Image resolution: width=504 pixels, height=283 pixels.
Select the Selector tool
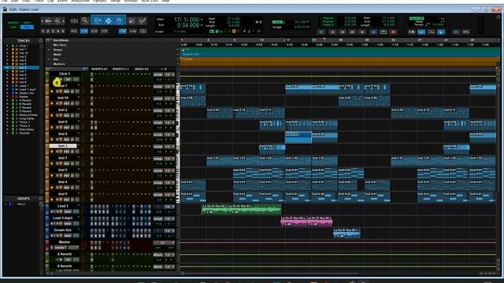pyautogui.click(x=109, y=21)
